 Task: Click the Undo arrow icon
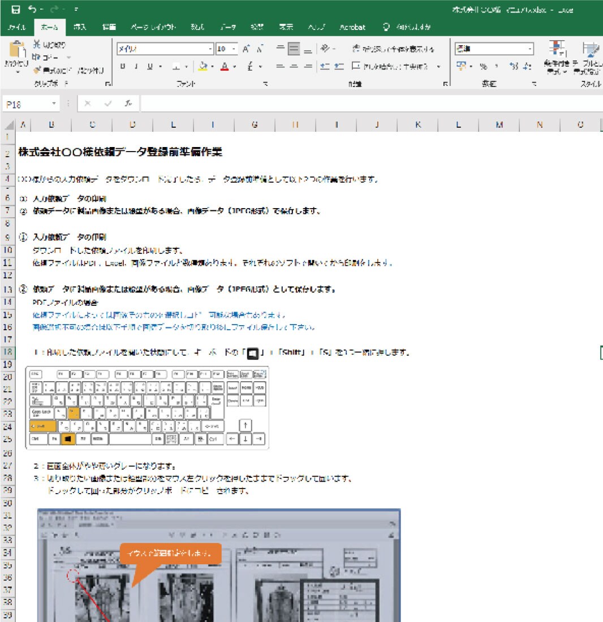coord(33,8)
